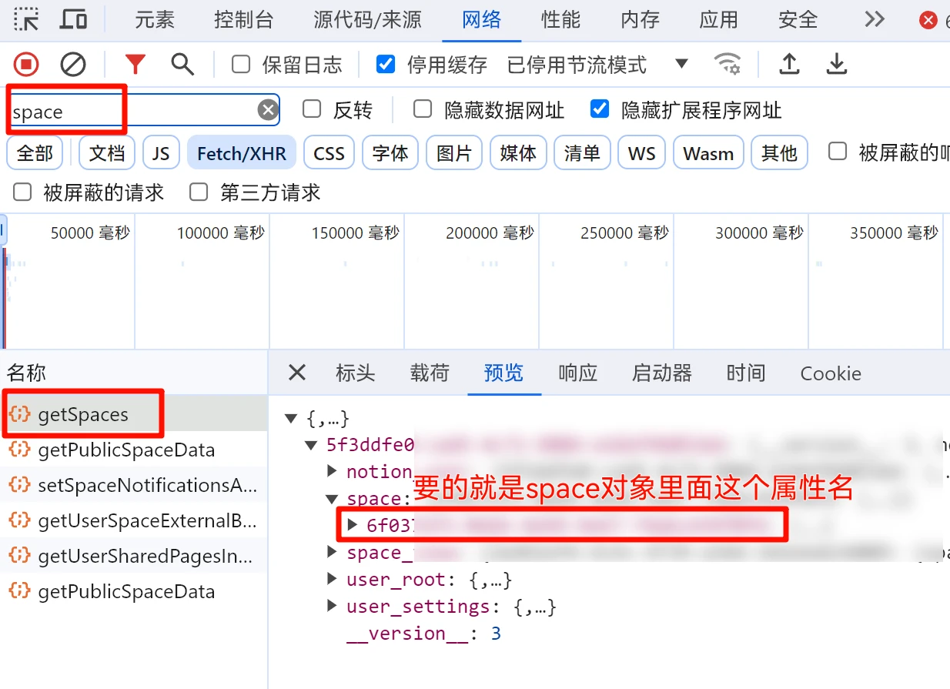This screenshot has width=950, height=689.
Task: Open the 源代码/来源 tab
Action: (x=368, y=20)
